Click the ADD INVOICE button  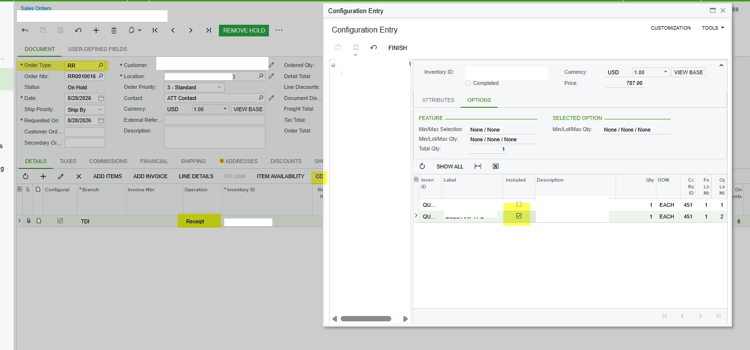pos(150,176)
